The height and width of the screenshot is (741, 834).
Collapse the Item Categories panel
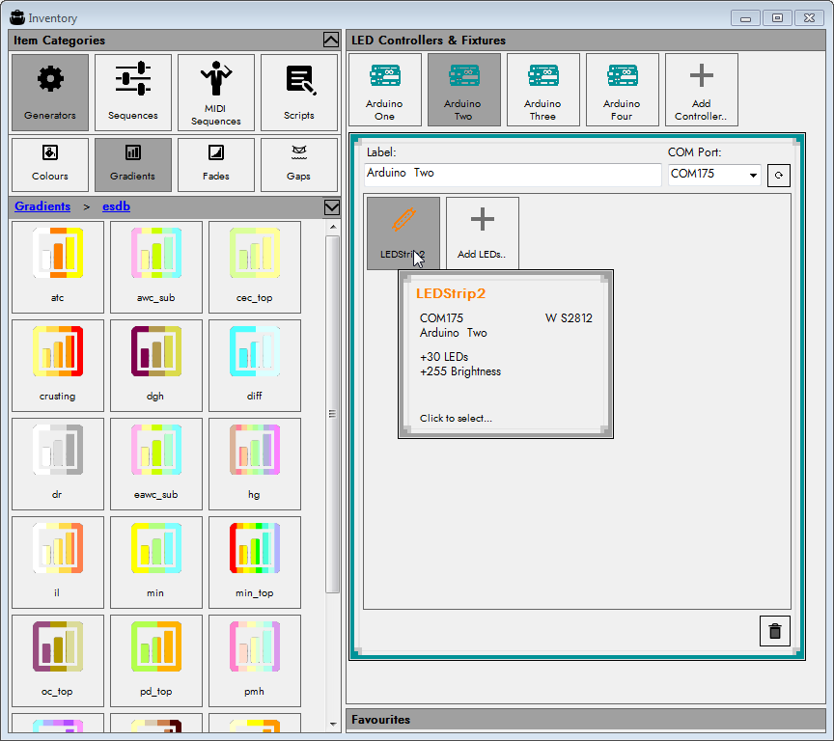click(331, 40)
